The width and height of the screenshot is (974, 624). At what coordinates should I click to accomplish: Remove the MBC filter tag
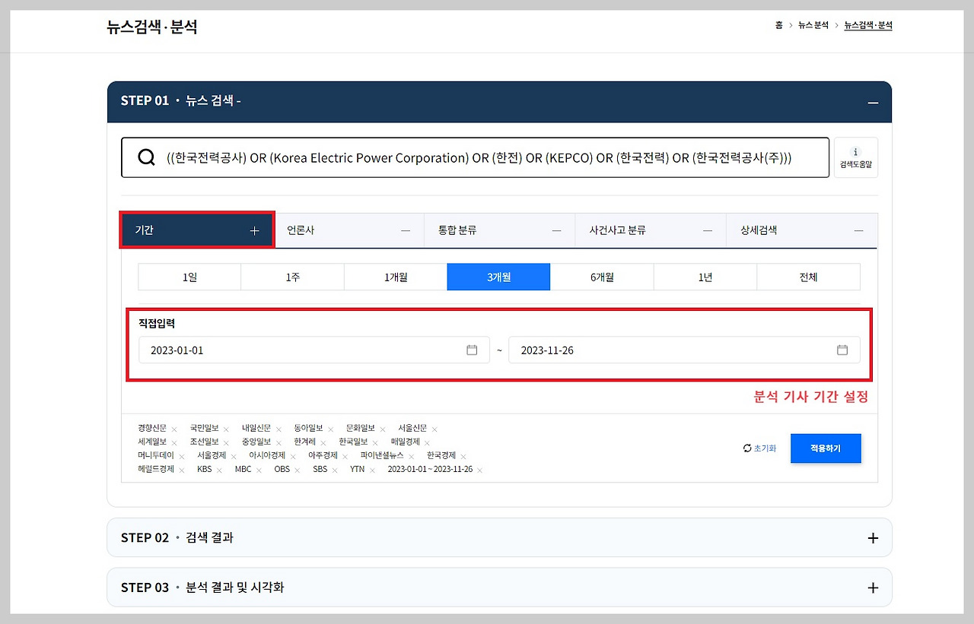[x=259, y=470]
